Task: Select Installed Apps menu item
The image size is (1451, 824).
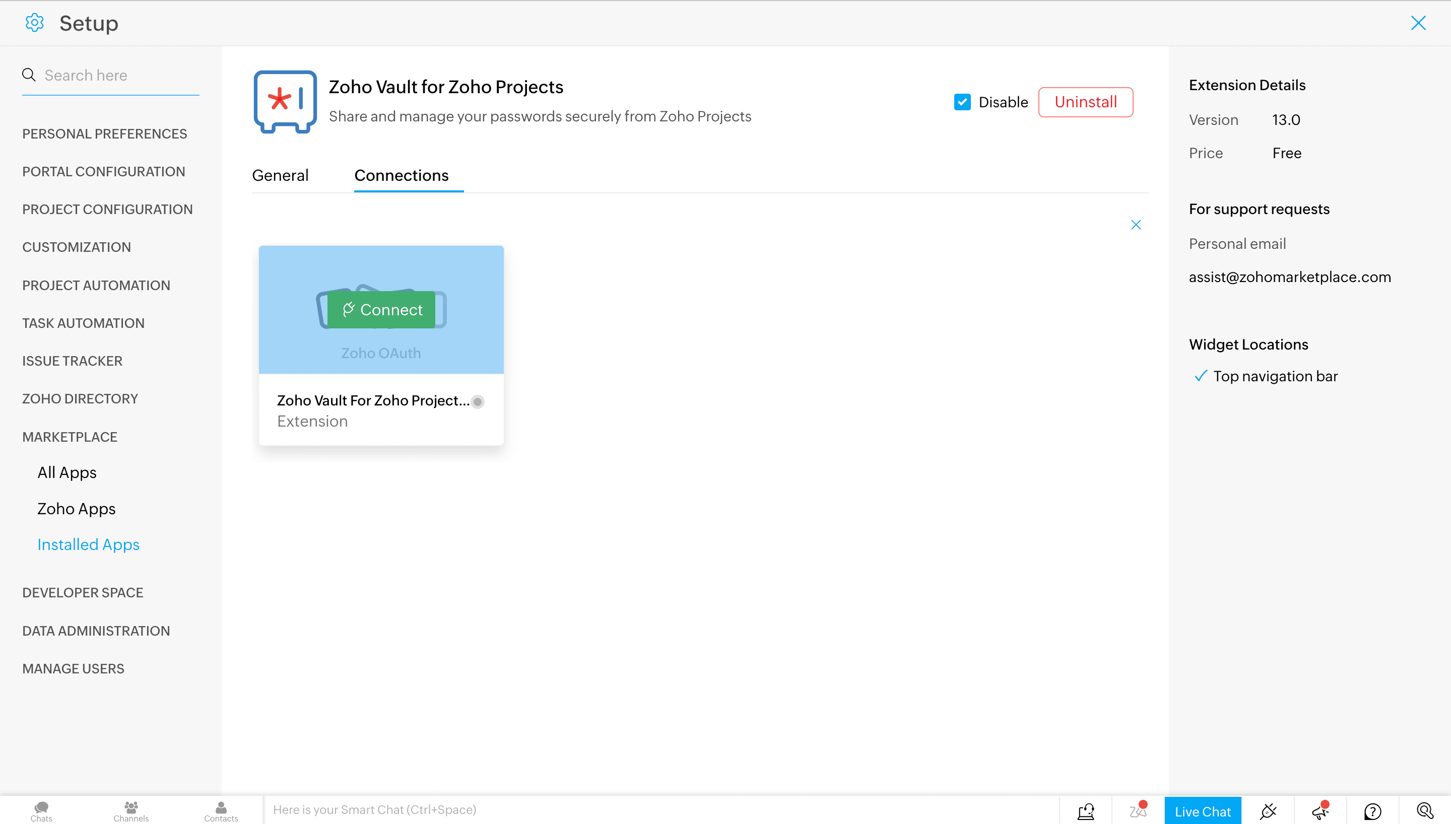Action: coord(88,544)
